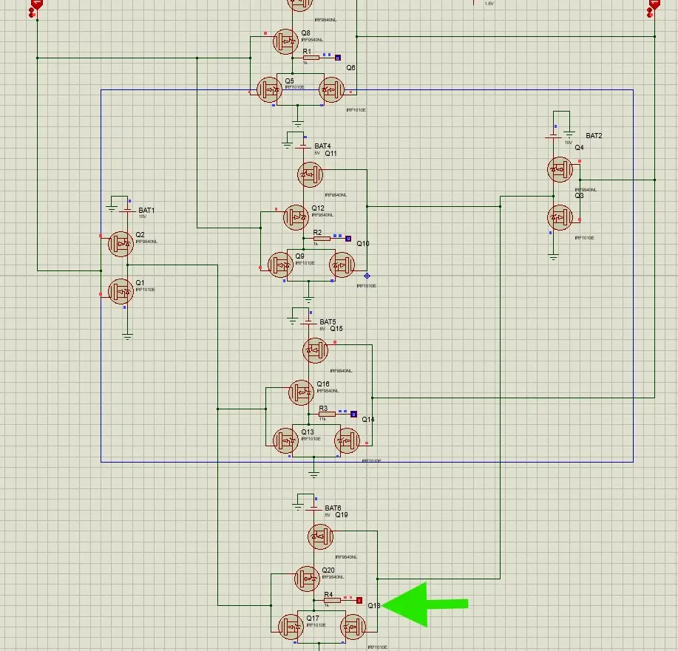Image resolution: width=678 pixels, height=651 pixels.
Task: Select the ground symbol below Q3
Action: [553, 258]
